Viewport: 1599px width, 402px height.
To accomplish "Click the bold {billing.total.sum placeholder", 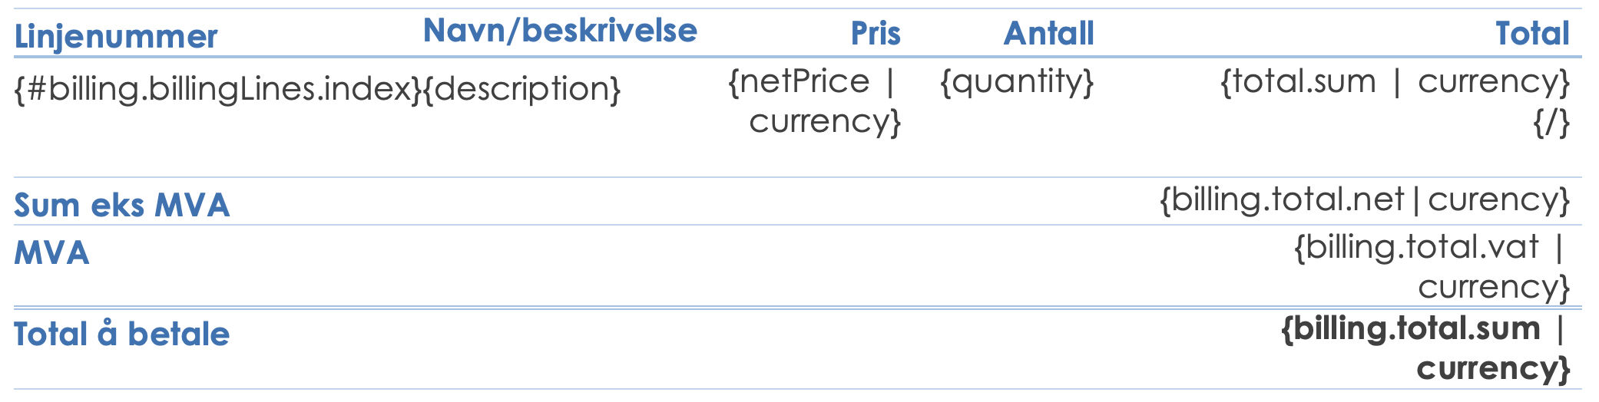I will click(x=1411, y=329).
